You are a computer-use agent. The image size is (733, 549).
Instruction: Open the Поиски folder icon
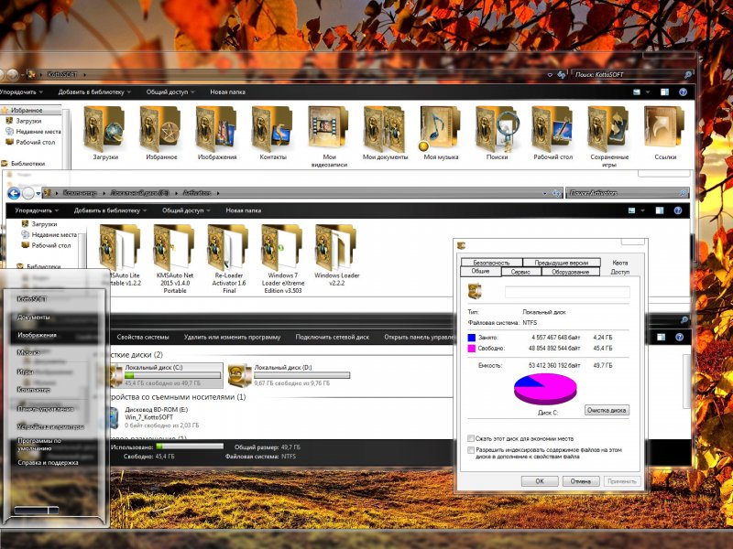click(x=497, y=129)
